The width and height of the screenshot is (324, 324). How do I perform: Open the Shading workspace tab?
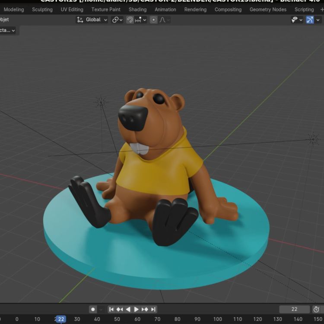pyautogui.click(x=137, y=10)
